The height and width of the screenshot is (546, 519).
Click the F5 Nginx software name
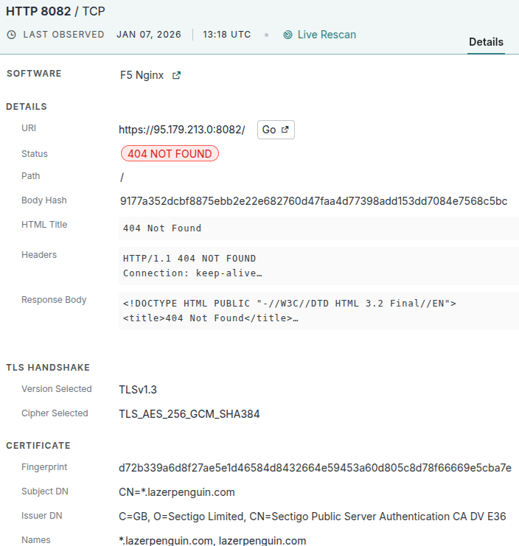point(142,75)
